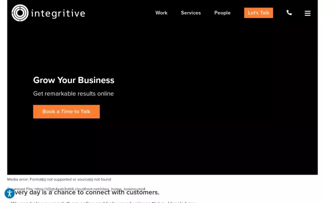Open the cloudfront mp4 download link
Viewport: 325px width, 203px height.
coord(89,189)
